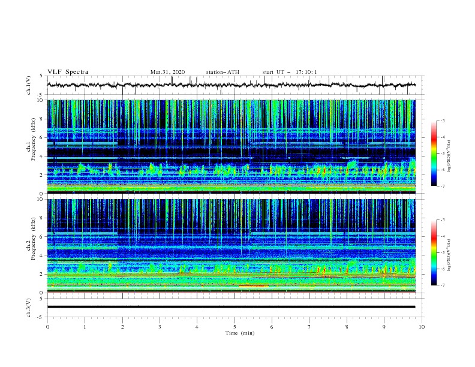The height and width of the screenshot is (367, 475).
Task: Click the ch.2 PSD color scale bar
Action: 434,252
